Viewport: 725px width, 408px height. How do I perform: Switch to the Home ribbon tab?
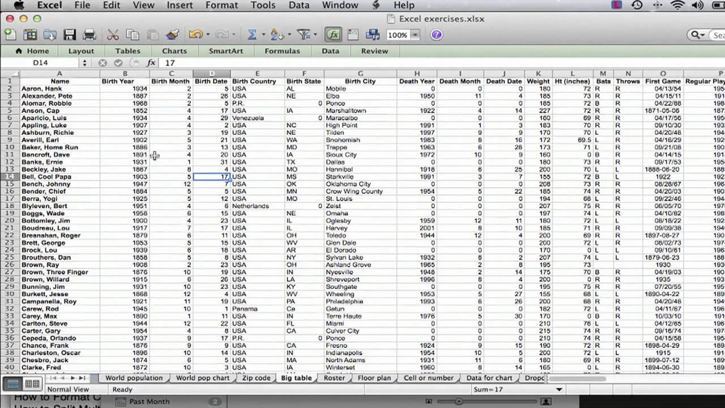pyautogui.click(x=32, y=51)
